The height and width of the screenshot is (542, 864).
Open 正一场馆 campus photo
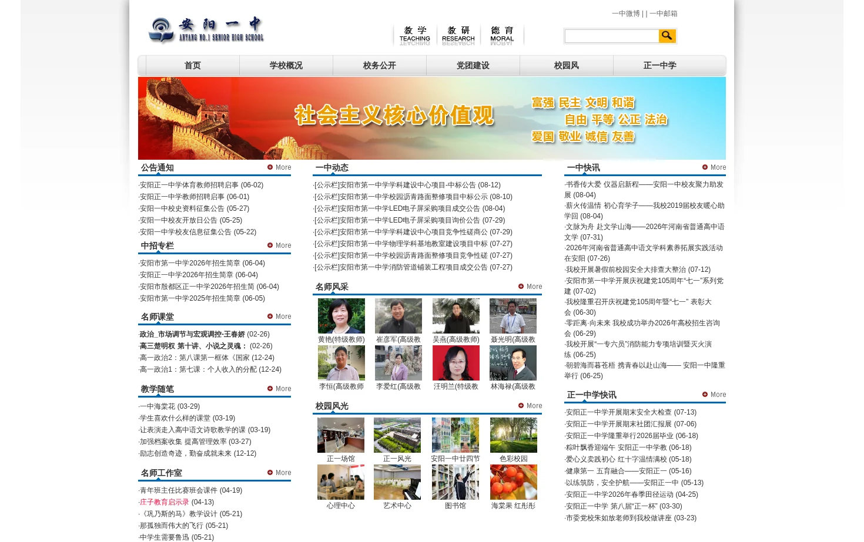pos(341,435)
